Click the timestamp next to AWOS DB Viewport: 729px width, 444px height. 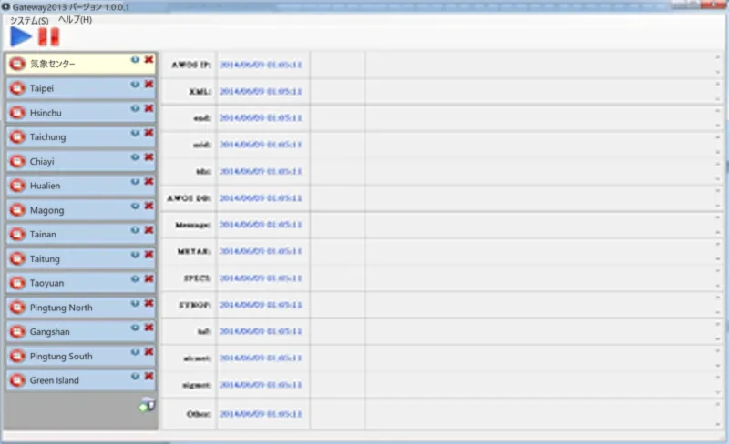(261, 197)
